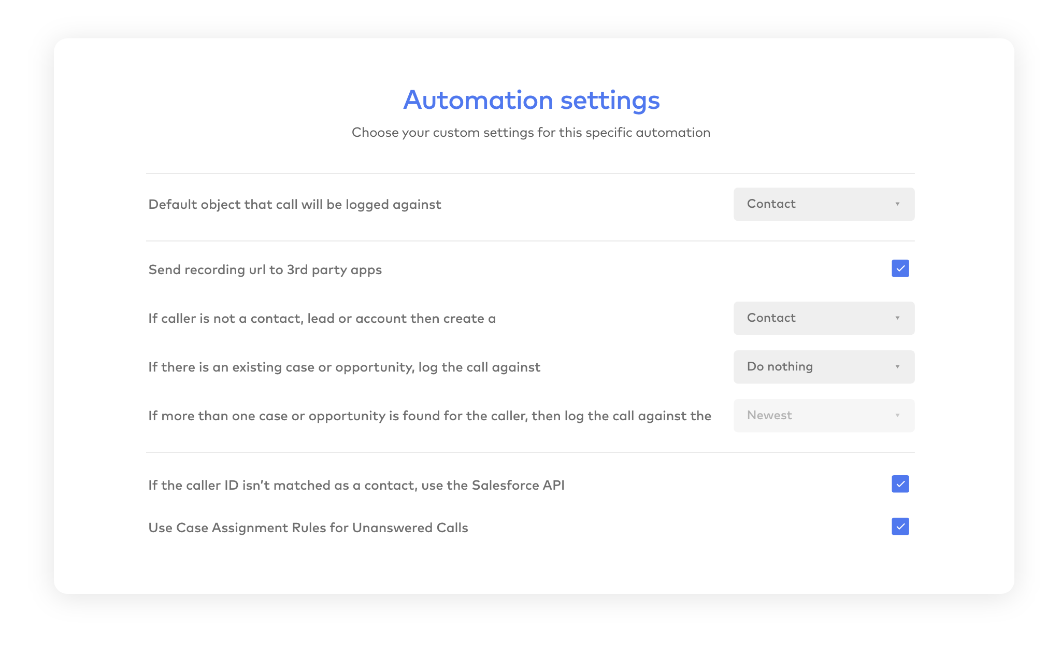
Task: Open the default logged object Contact dropdown
Action: pyautogui.click(x=823, y=204)
